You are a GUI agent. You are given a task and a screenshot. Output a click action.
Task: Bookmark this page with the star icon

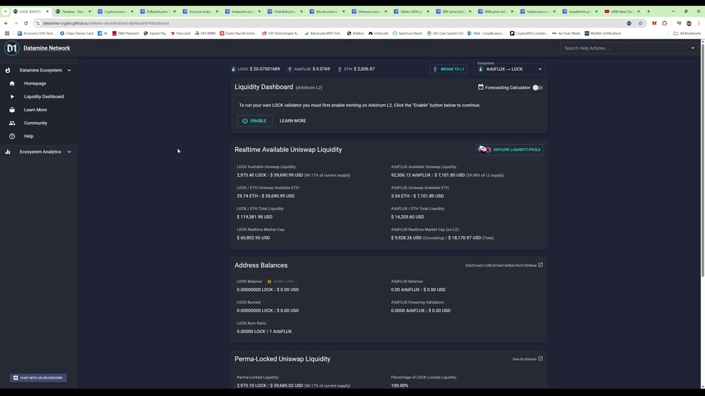coord(641,23)
